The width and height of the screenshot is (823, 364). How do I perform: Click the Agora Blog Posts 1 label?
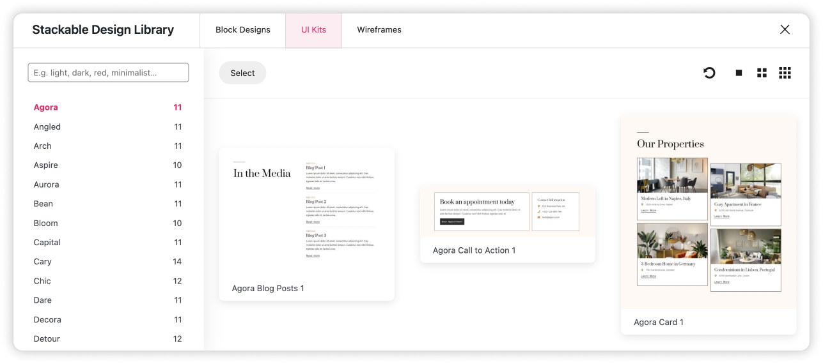point(268,289)
